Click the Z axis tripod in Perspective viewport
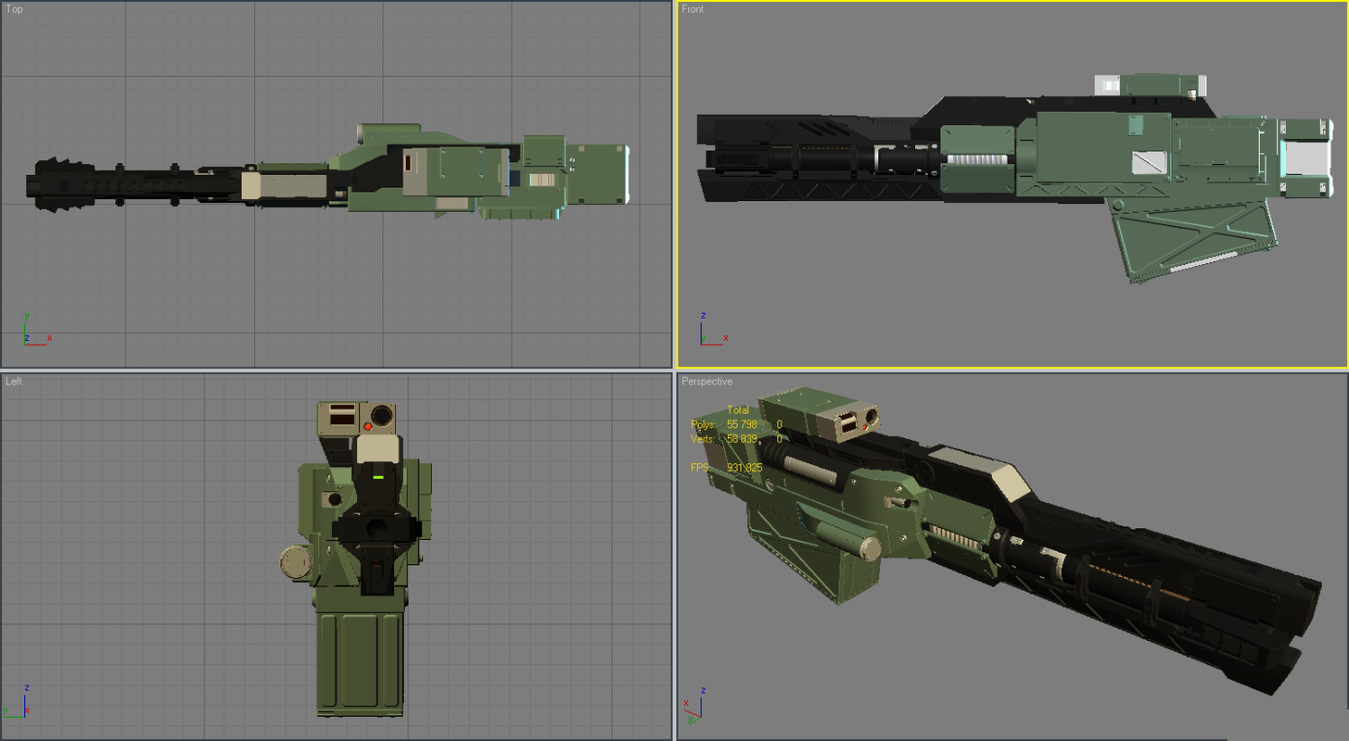1349x741 pixels. (705, 690)
